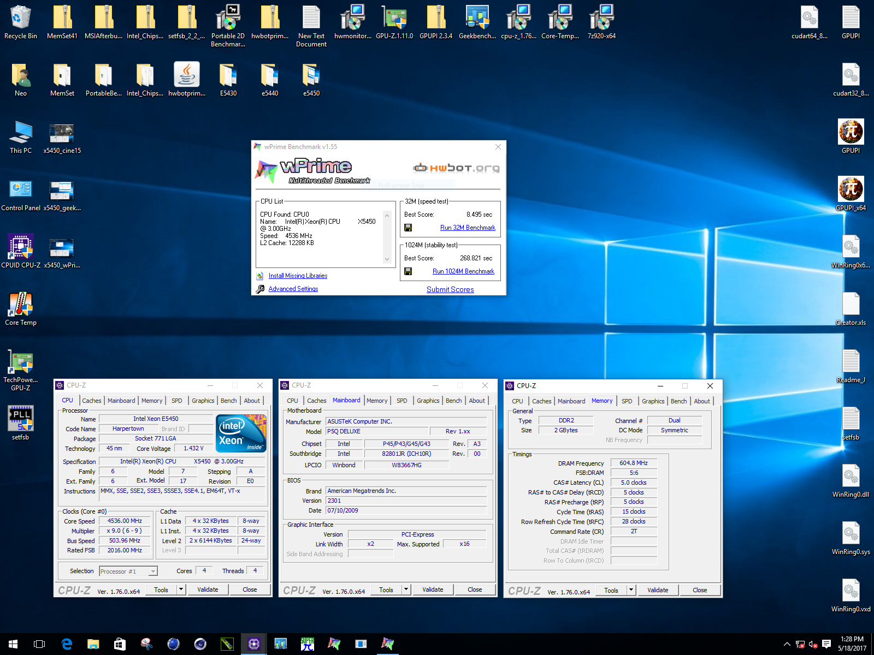This screenshot has height=655, width=874.
Task: Open Advanced Settings link in wPrime
Action: [x=293, y=289]
